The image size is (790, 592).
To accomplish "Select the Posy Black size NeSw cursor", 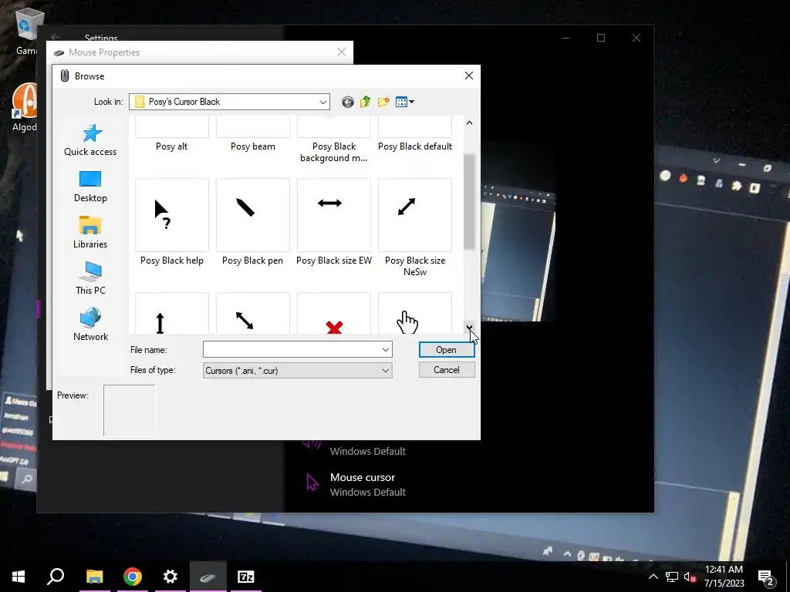I will coord(414,215).
